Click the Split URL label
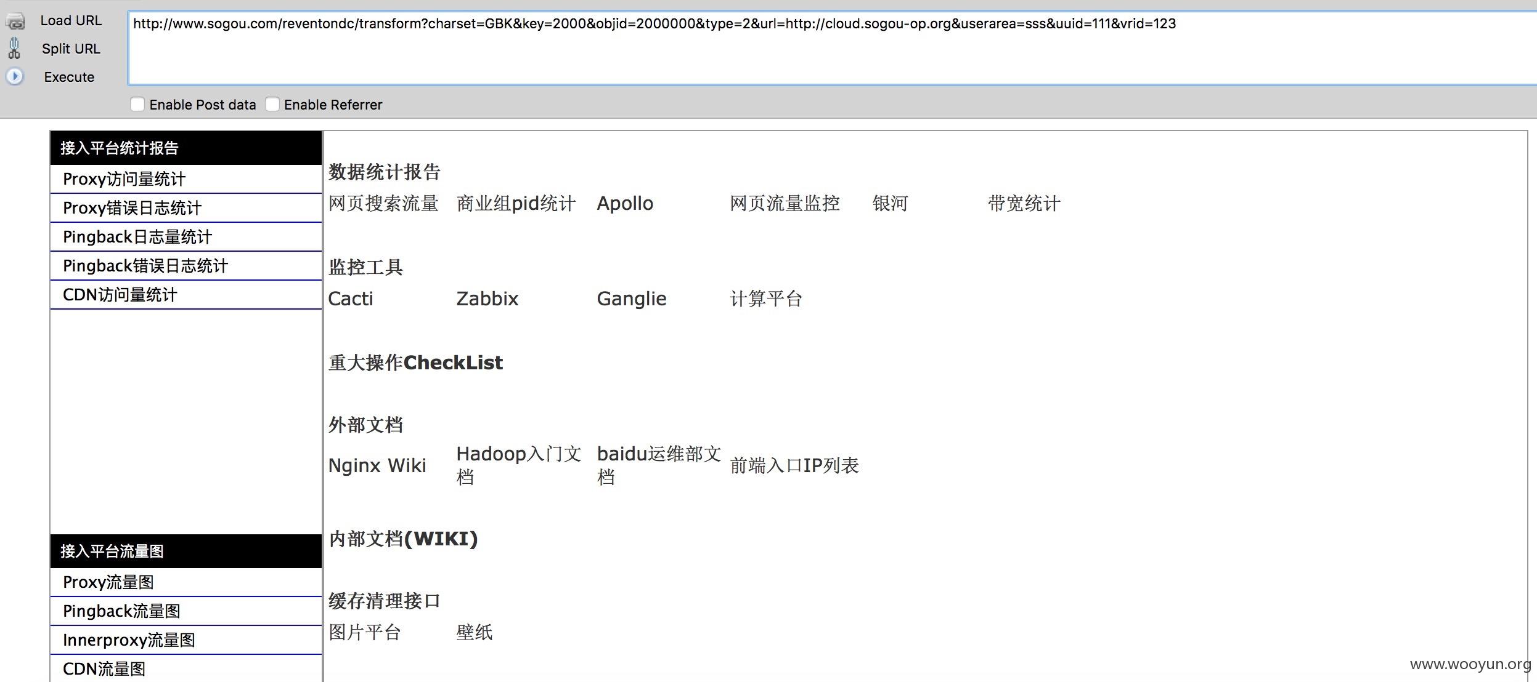Image resolution: width=1537 pixels, height=682 pixels. (71, 49)
